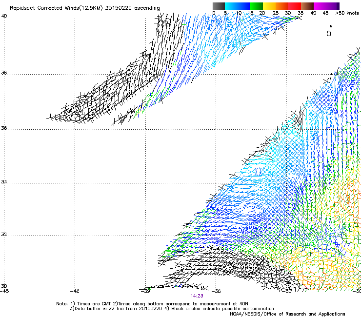Click the magenta 40-45 knots legend swatch
Image resolution: width=361 pixels, height=317 pixels.
[x=320, y=6]
